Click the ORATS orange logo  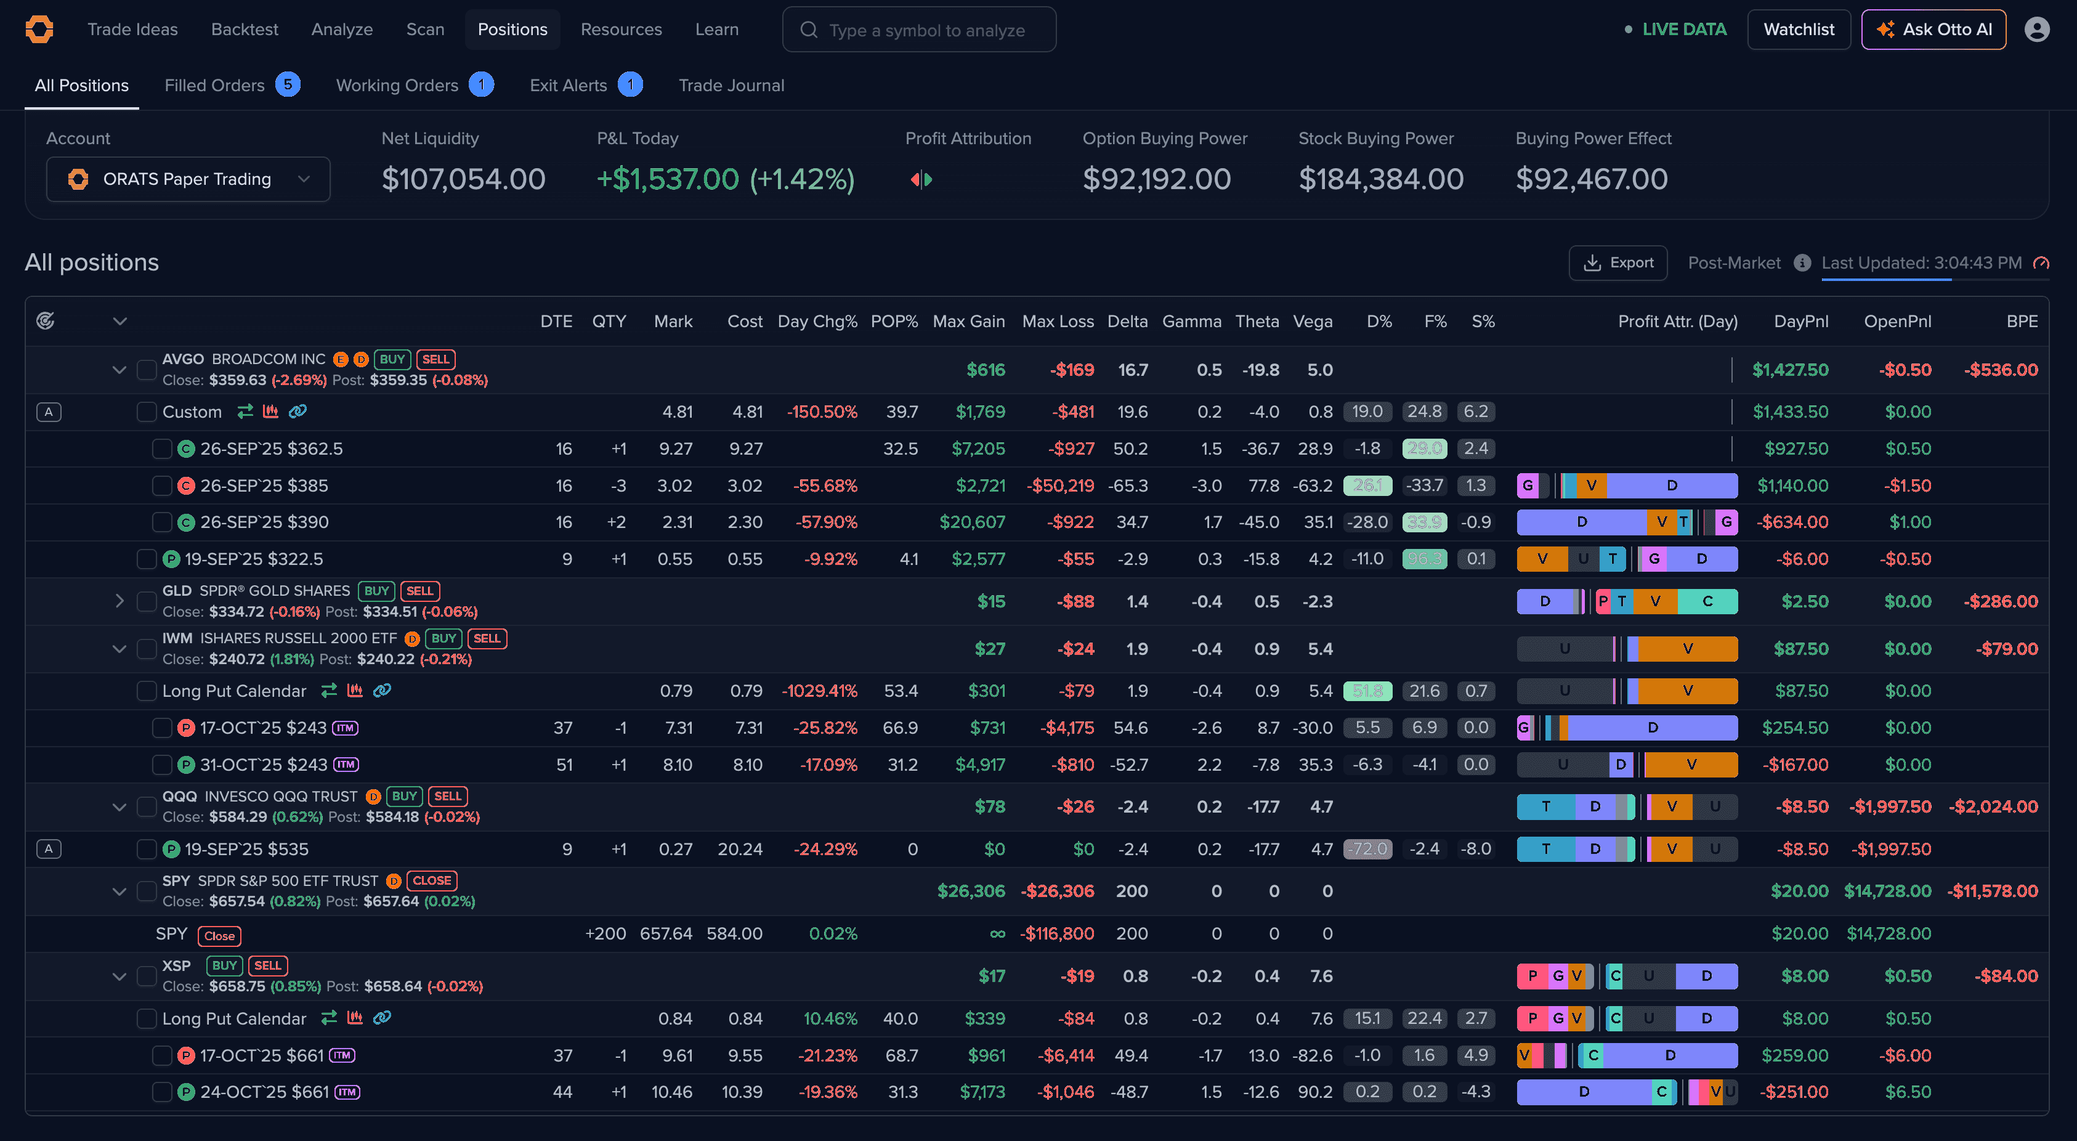[x=39, y=29]
